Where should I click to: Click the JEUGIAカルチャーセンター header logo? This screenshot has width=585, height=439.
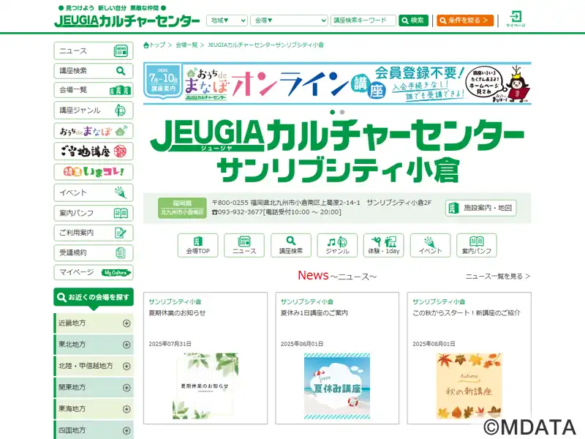tap(127, 20)
